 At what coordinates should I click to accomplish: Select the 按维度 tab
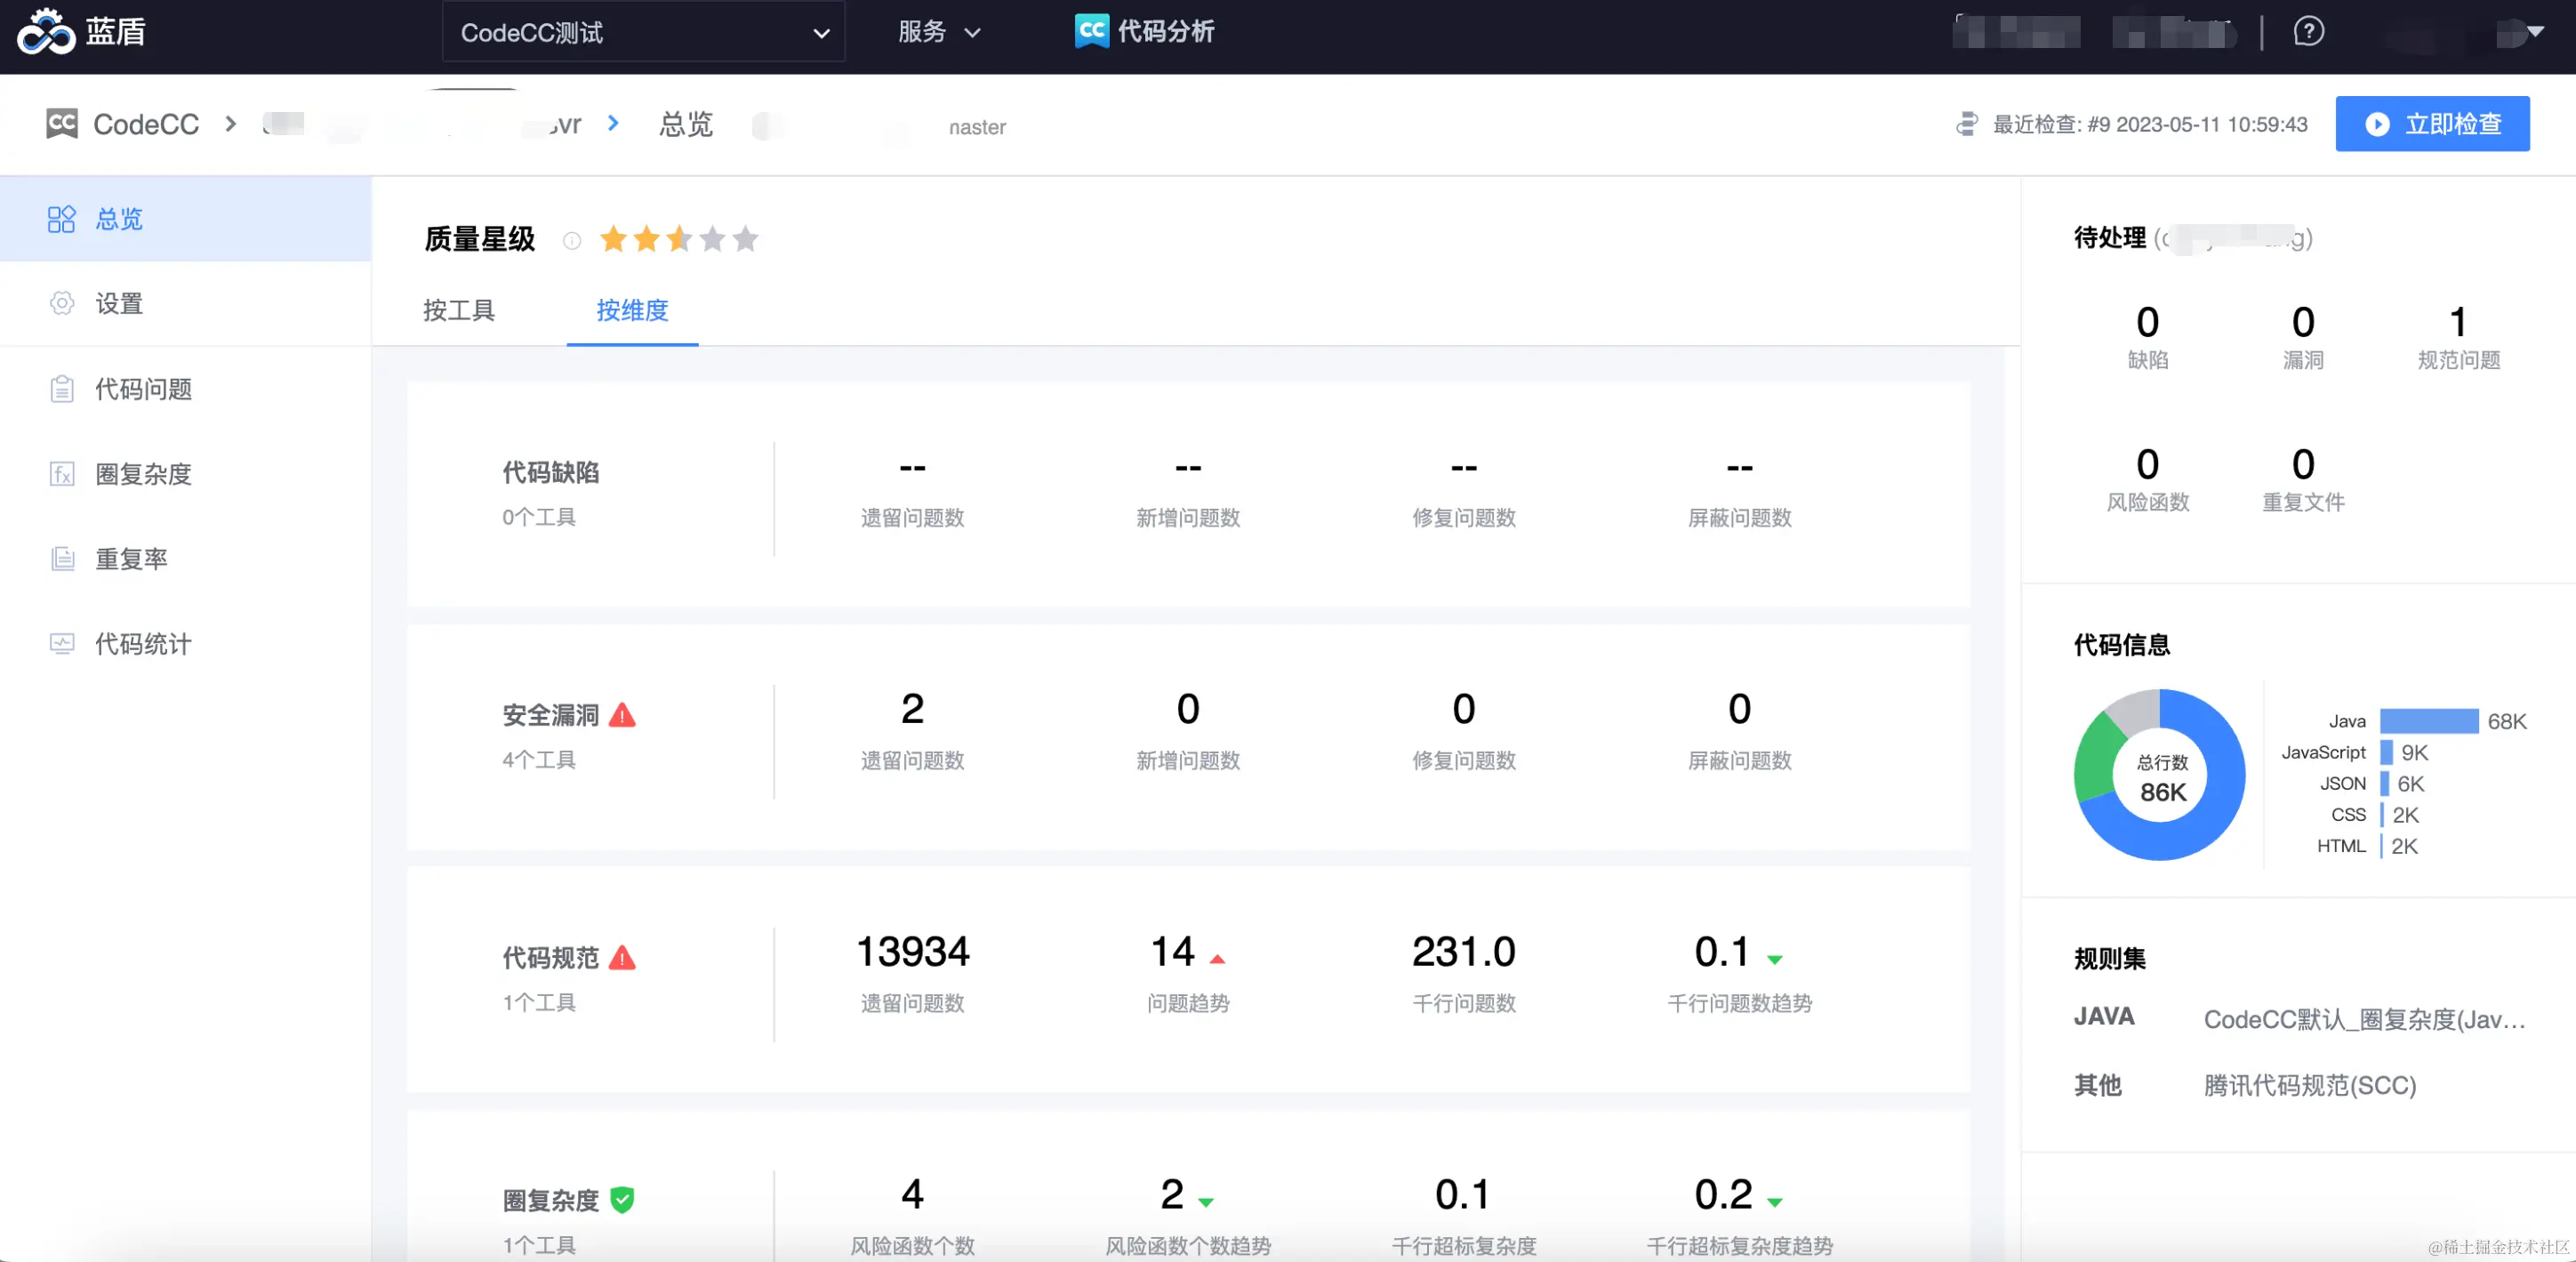[x=632, y=310]
